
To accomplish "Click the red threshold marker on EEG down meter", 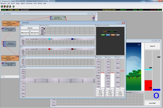I will (x=122, y=71).
